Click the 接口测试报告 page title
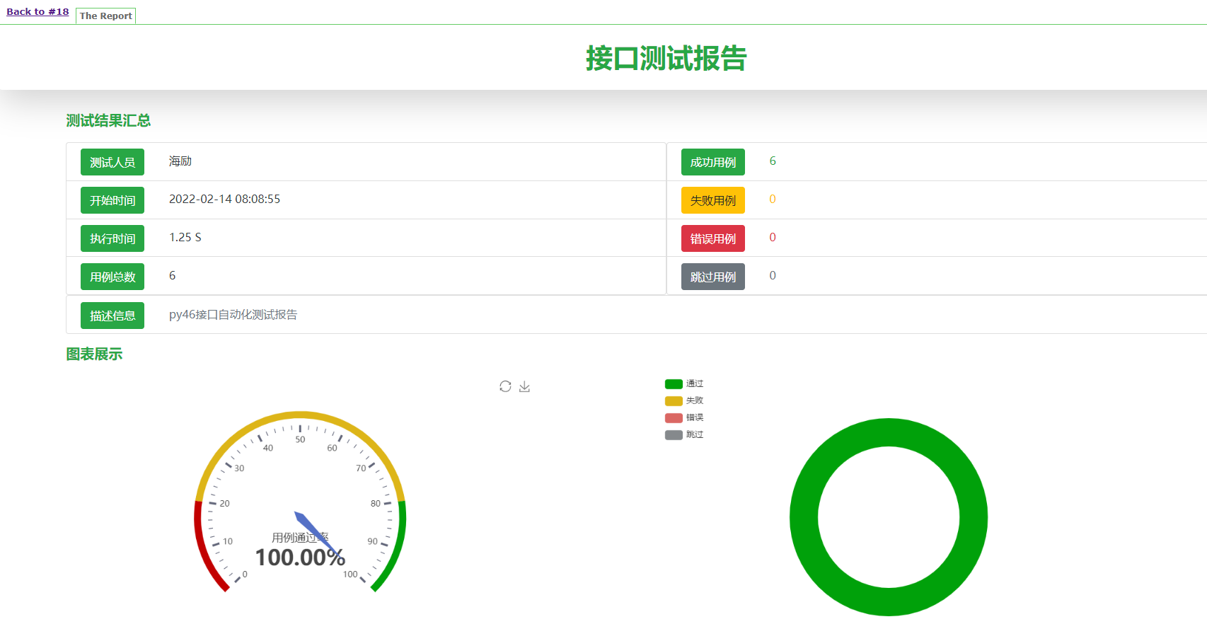This screenshot has height=641, width=1207. (666, 58)
